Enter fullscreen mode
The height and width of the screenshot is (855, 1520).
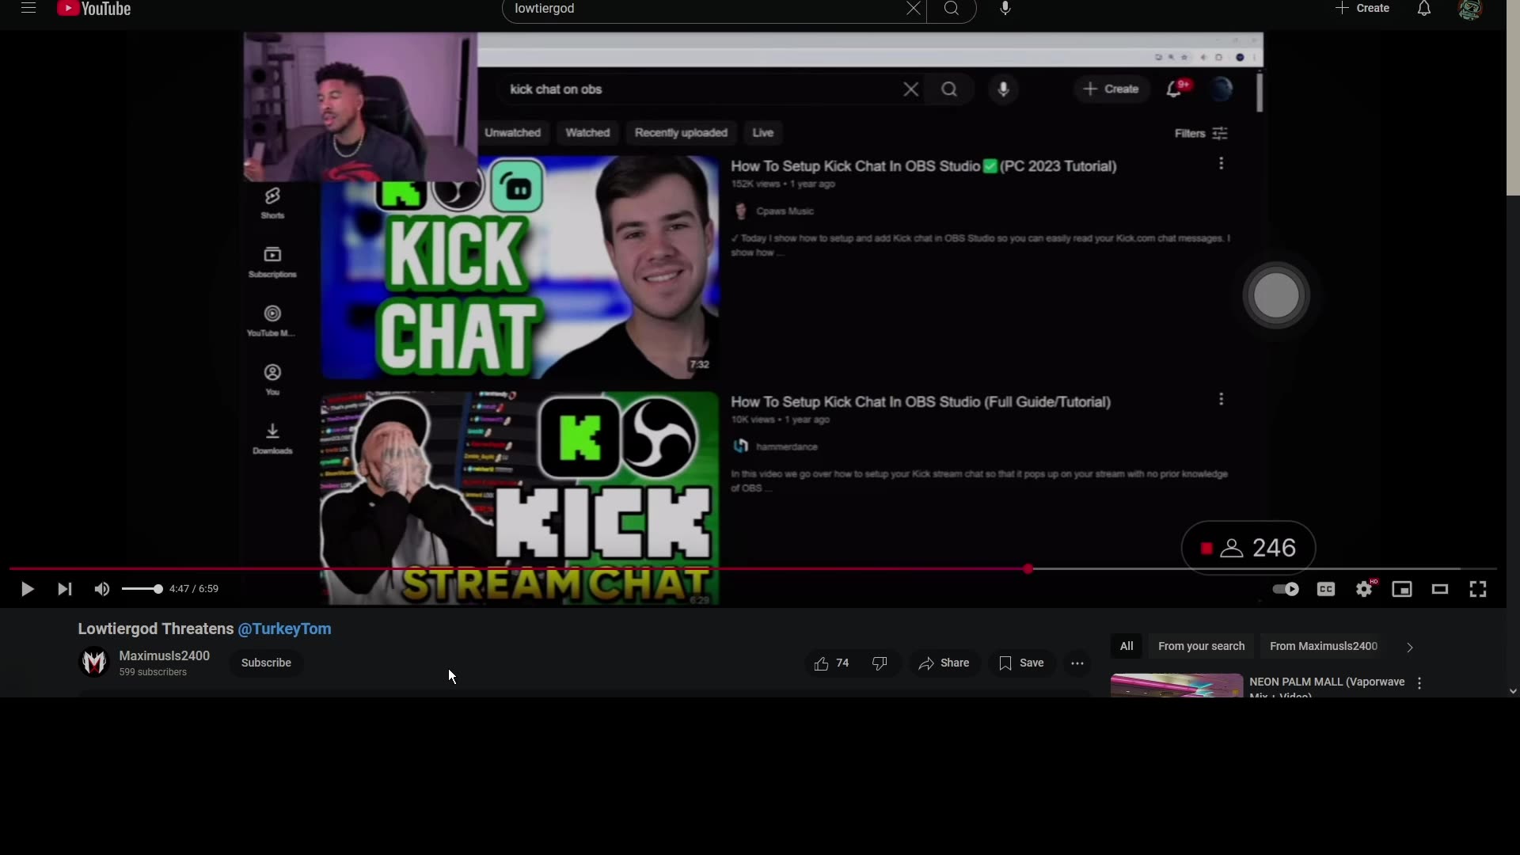(1477, 589)
